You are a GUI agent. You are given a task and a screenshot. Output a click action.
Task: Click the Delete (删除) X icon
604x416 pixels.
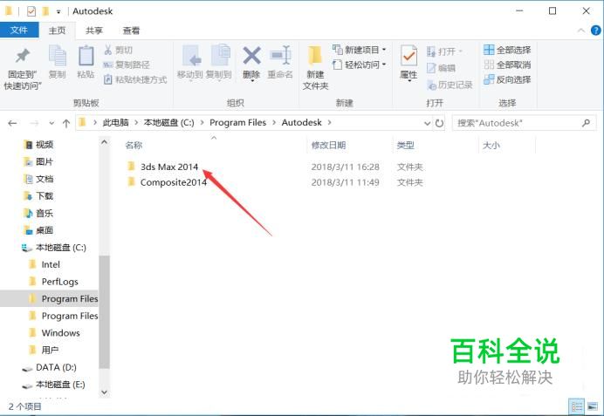(251, 56)
